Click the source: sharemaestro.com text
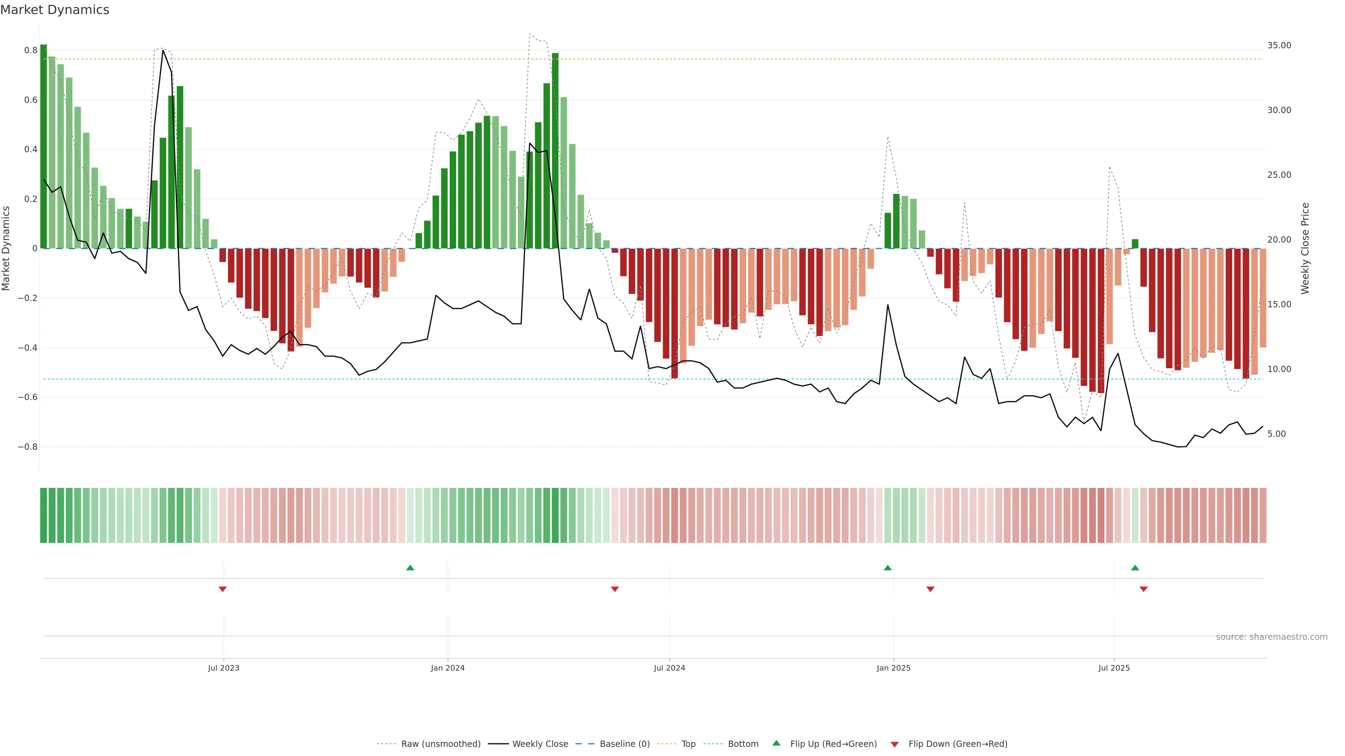Screen dimensions: 1345x756 1271,637
